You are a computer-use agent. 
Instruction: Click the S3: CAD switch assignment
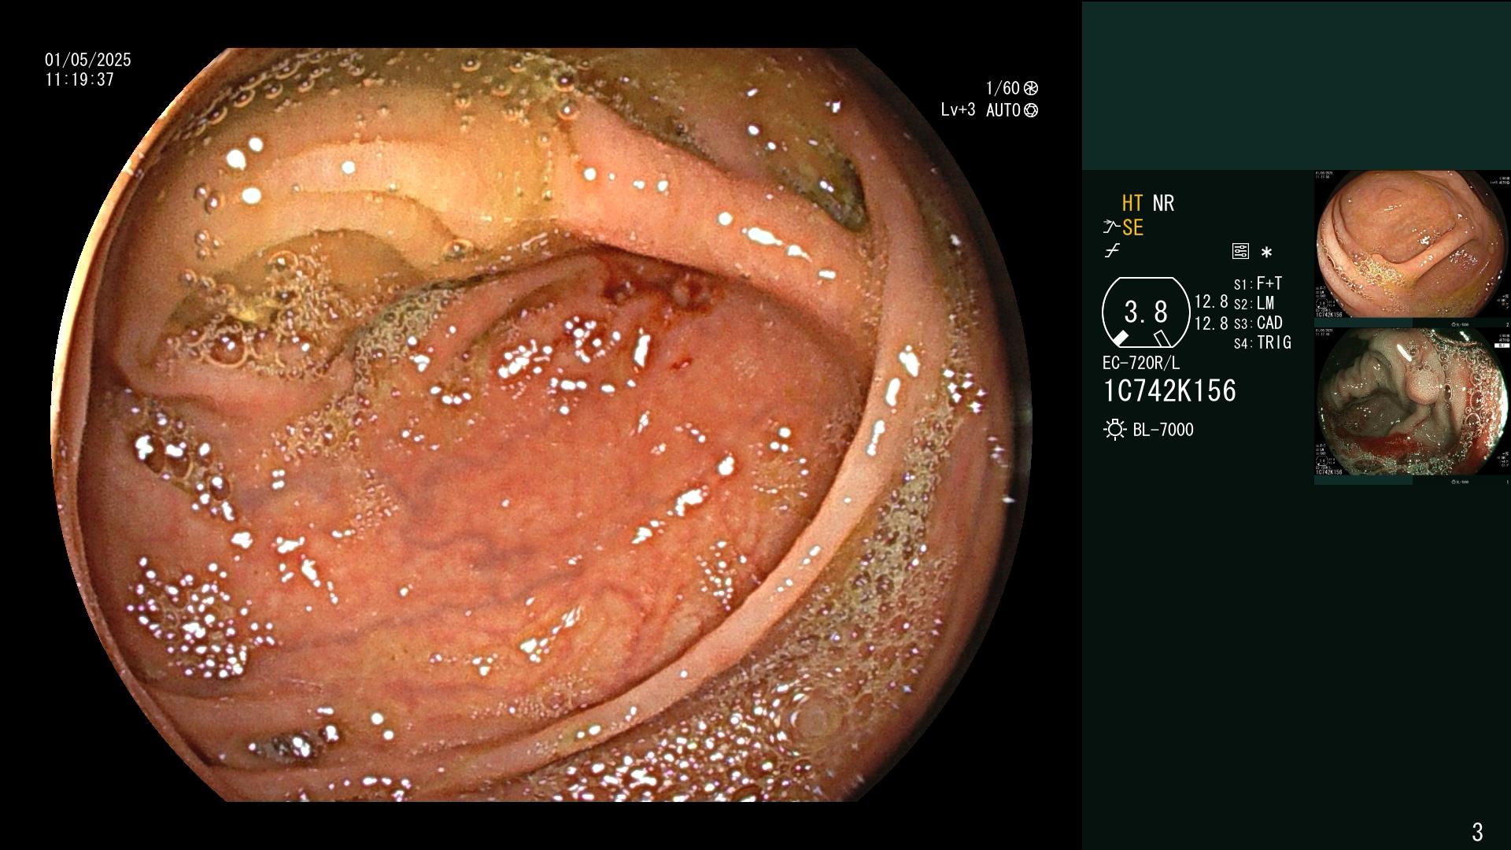pos(1258,323)
